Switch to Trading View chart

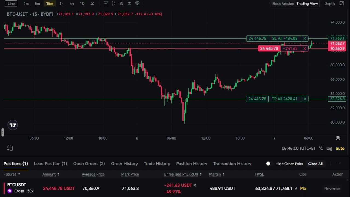tap(307, 4)
